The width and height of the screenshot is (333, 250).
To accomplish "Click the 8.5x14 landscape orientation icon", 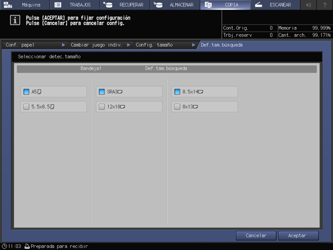I will pyautogui.click(x=200, y=91).
